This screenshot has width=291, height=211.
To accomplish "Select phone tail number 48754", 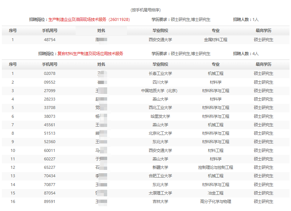I will (x=50, y=40).
